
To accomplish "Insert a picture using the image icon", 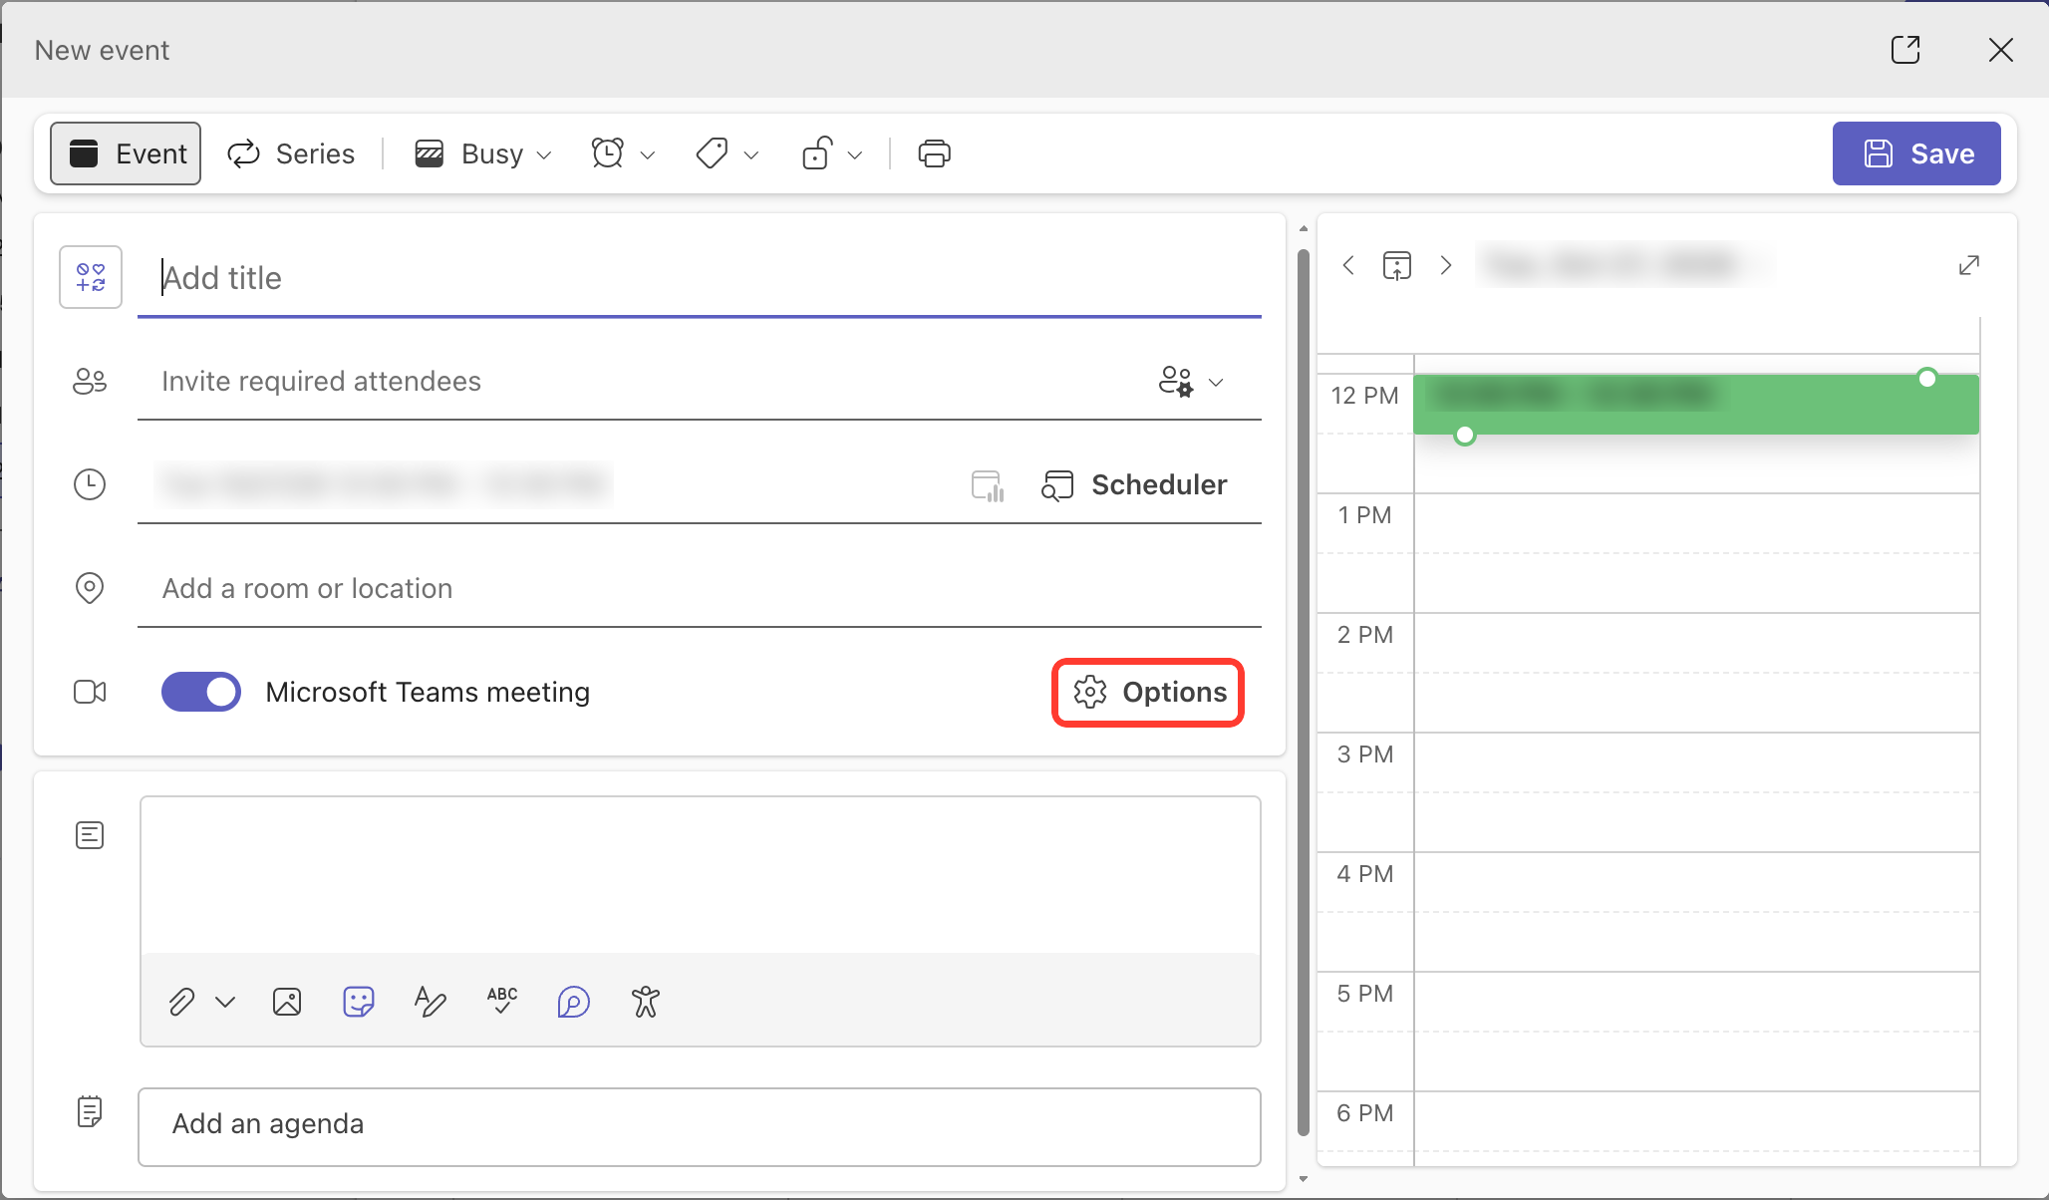I will point(287,1002).
